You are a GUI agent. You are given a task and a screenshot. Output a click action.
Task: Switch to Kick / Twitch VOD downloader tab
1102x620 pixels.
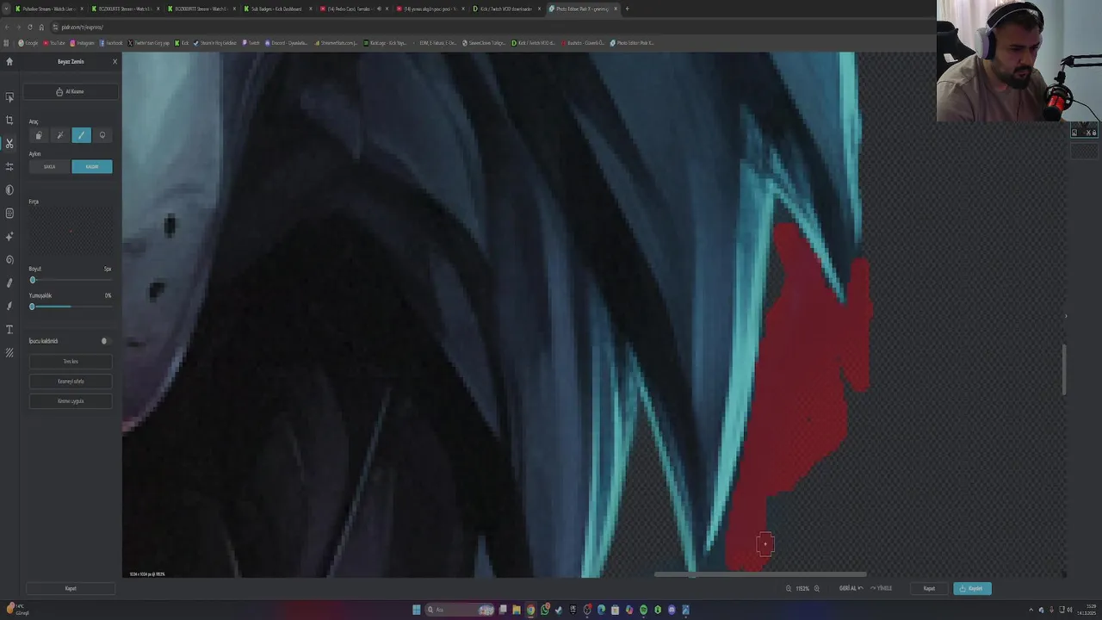(505, 9)
